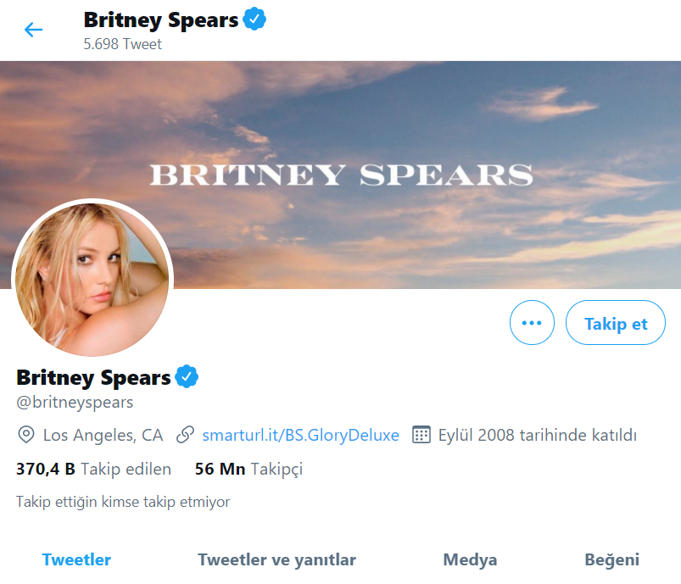The width and height of the screenshot is (681, 584).
Task: View the 370,4 B Takip edilen list
Action: [92, 469]
